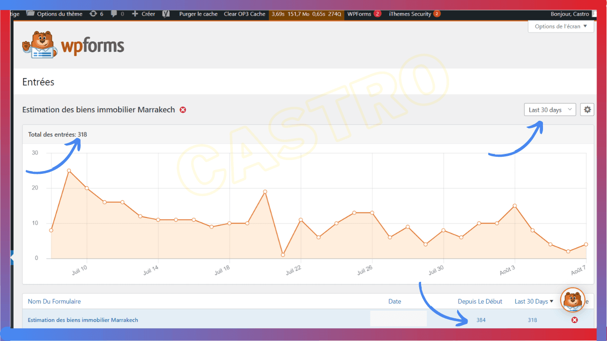Open the query monitor performance stats panel
Screen dimensions: 607x341
[306, 14]
